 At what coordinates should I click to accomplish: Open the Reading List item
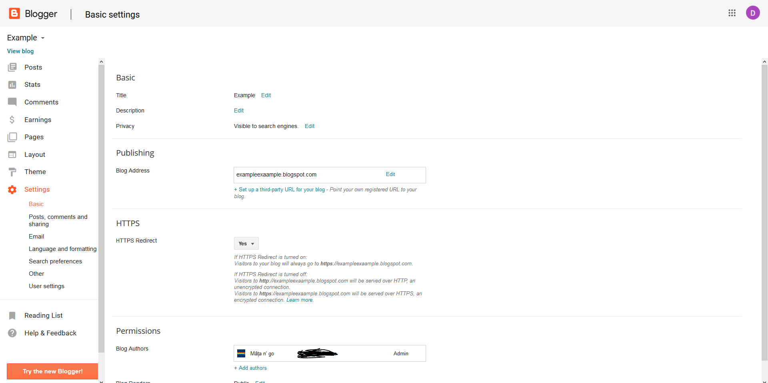point(44,316)
